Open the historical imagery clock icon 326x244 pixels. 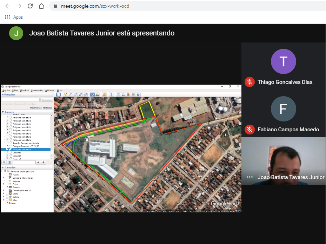pos(92,94)
